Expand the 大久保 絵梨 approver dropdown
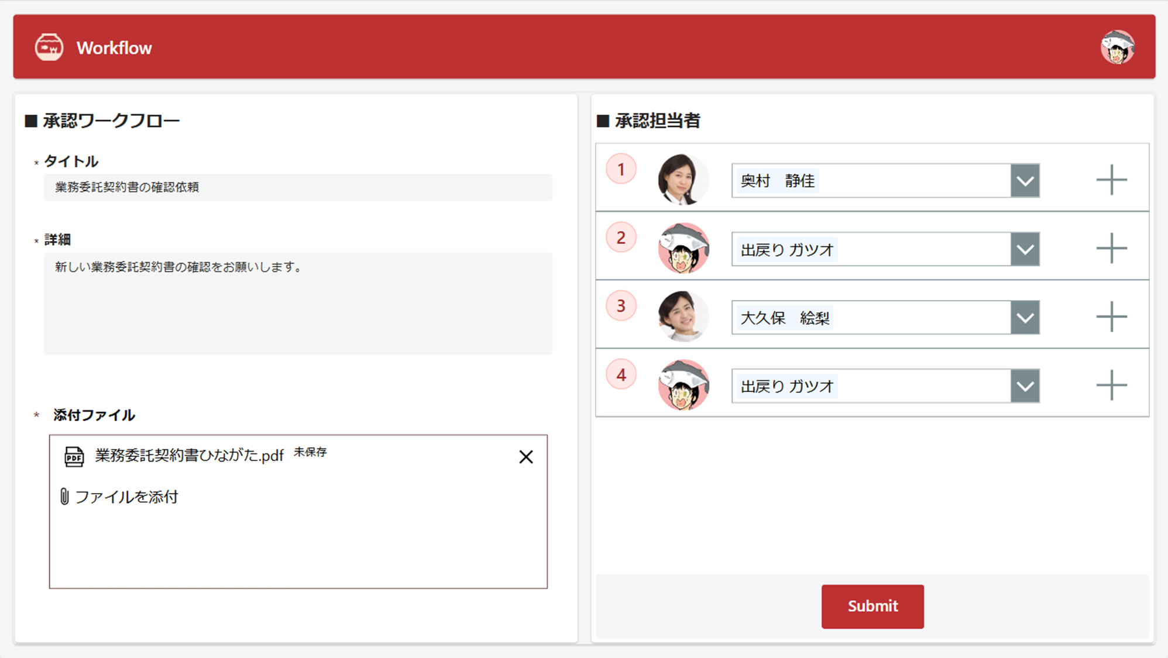The width and height of the screenshot is (1168, 658). click(1025, 318)
